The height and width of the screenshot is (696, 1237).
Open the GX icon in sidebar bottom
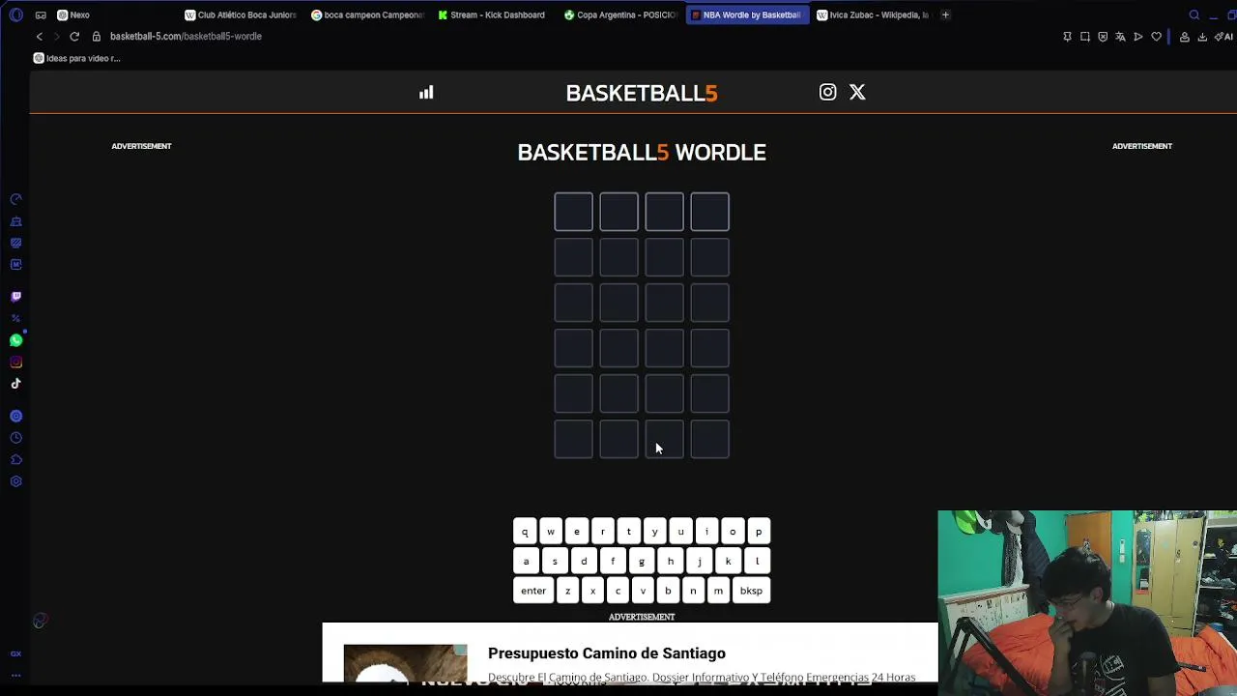coord(15,654)
